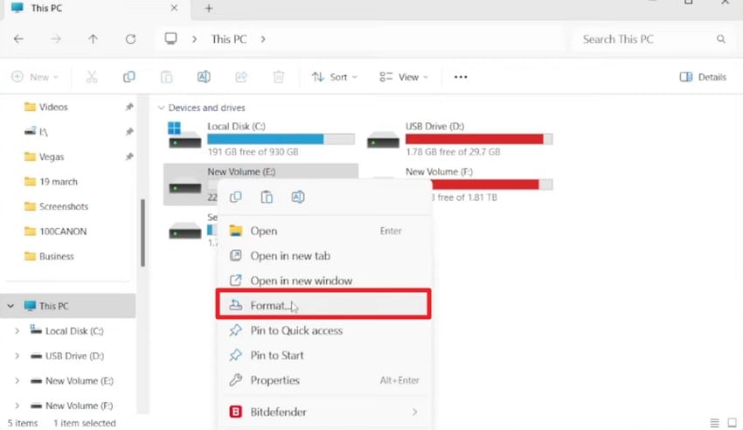Image resolution: width=743 pixels, height=430 pixels.
Task: Click the monitor icon in address bar
Action: [170, 38]
